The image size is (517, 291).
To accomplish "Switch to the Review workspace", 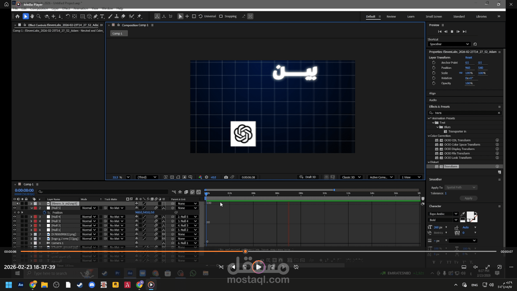I will coord(391,17).
